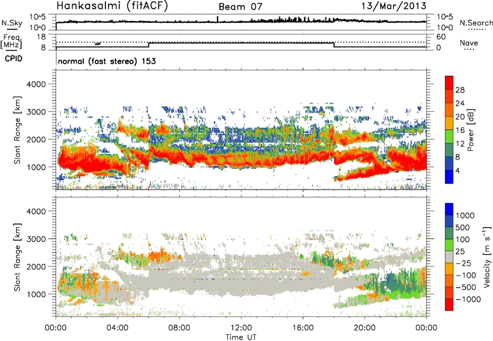This screenshot has width=493, height=341.
Task: Click the '28' power colorbar tick label
Action: click(x=460, y=90)
